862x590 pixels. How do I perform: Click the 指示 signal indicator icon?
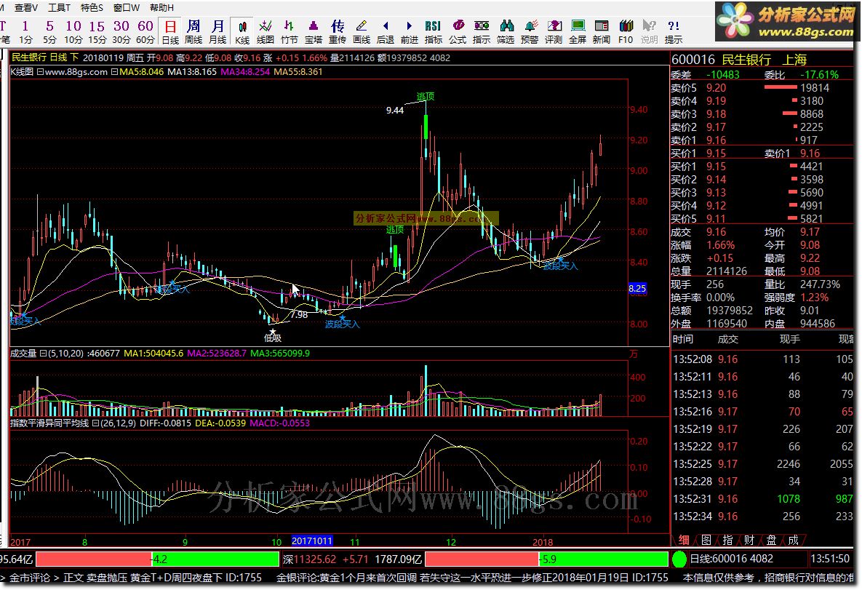(482, 31)
